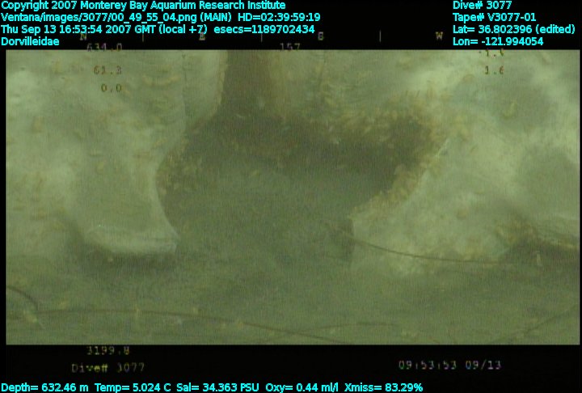Select the overlay Dive# 3077 text at bottom left
The width and height of the screenshot is (582, 393).
[x=108, y=368]
